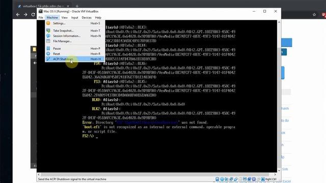Click the keyboard capture indicator icon

[263, 179]
